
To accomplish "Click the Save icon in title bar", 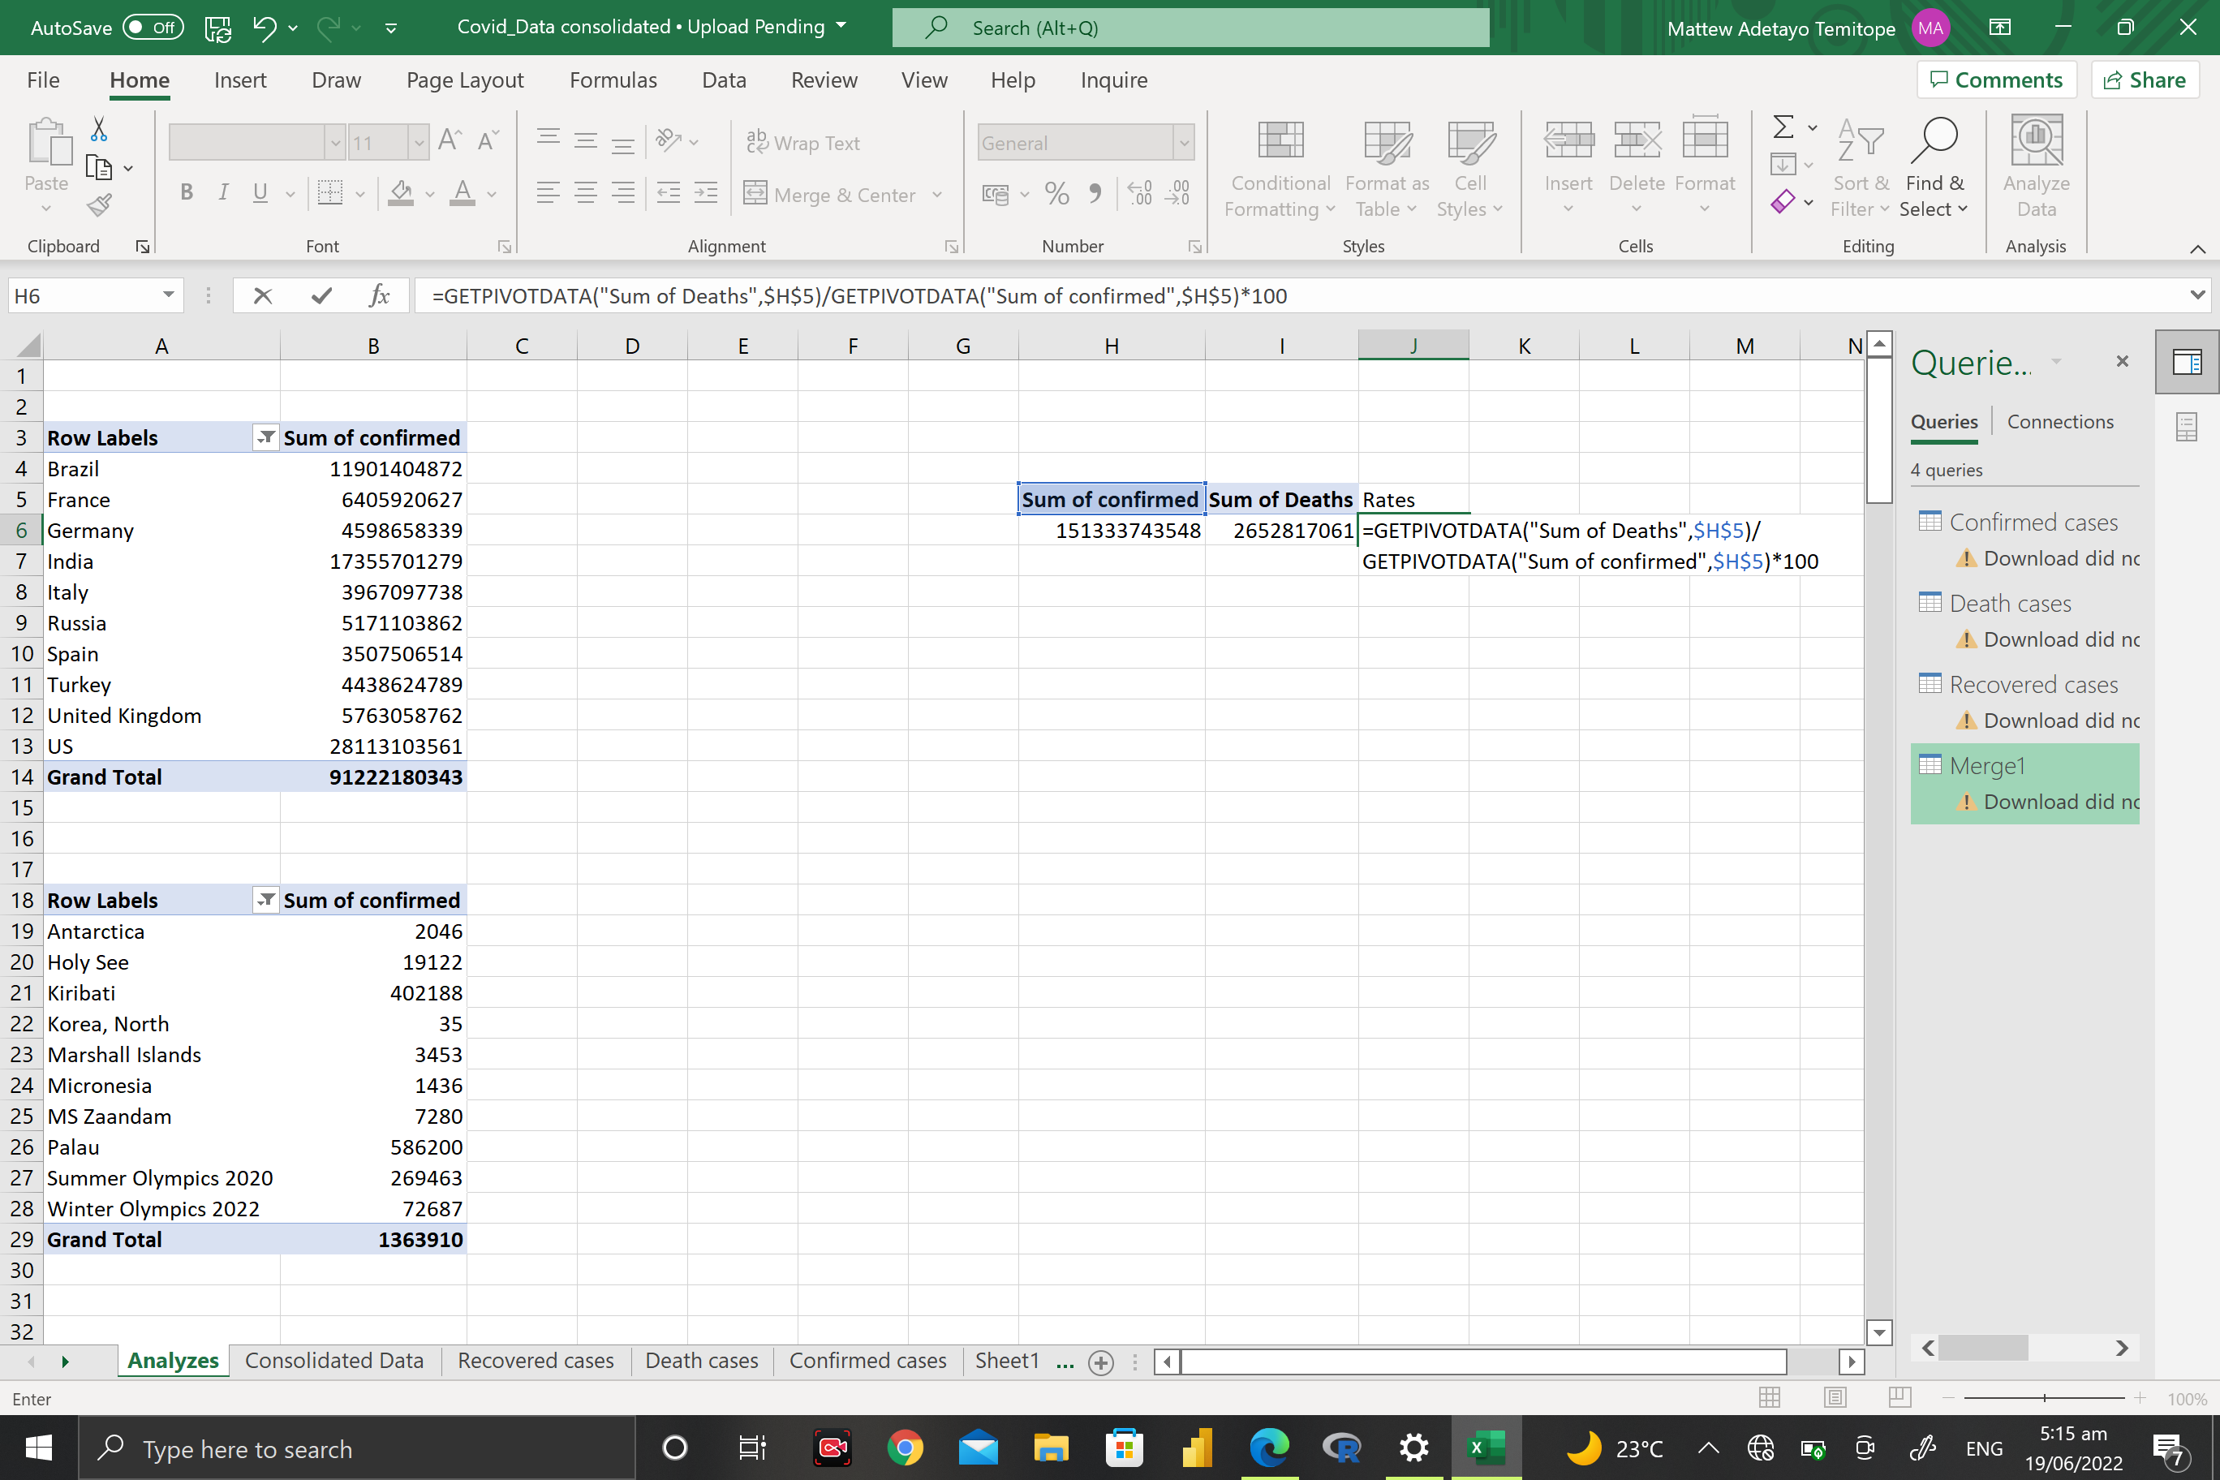I will coord(218,28).
